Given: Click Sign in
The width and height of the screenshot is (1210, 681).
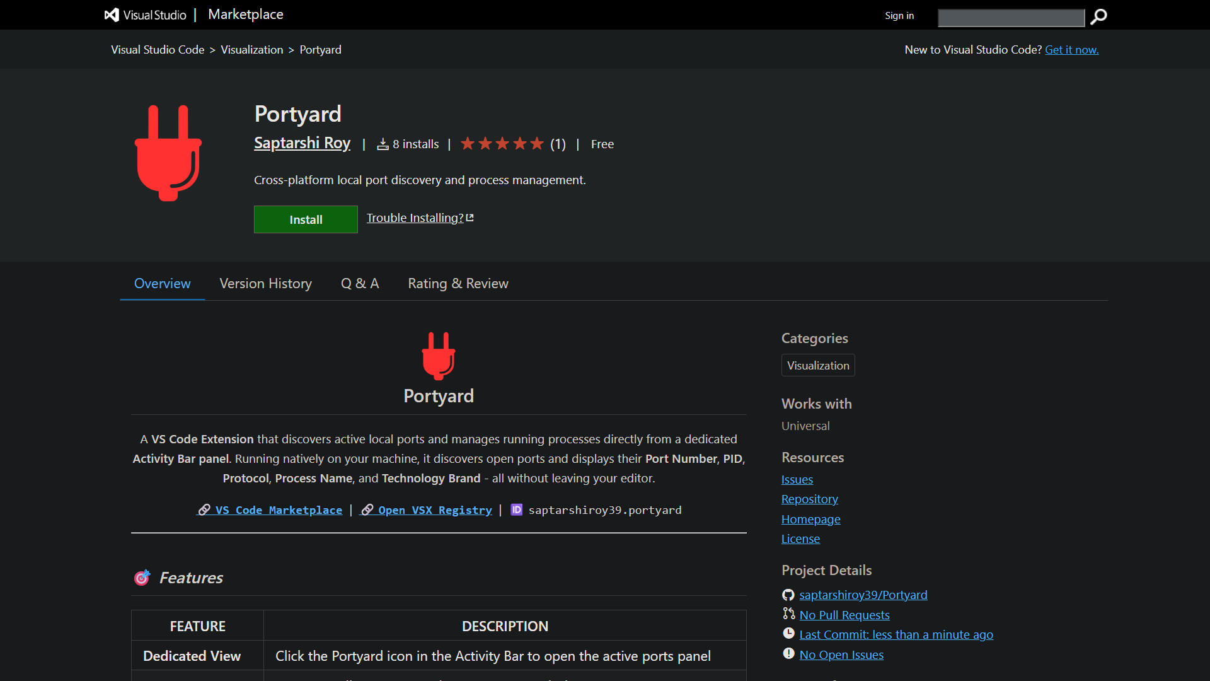Looking at the screenshot, I should point(899,16).
